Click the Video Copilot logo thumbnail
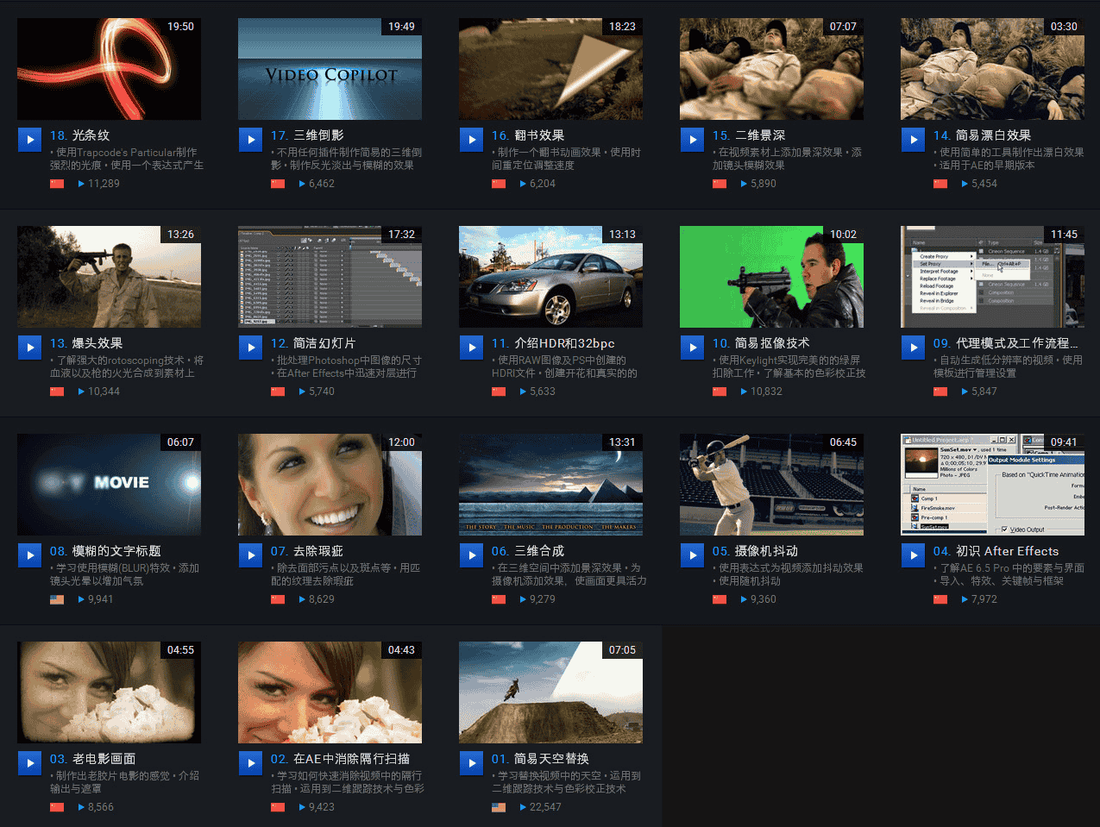Viewport: 1100px width, 827px height. click(x=330, y=69)
